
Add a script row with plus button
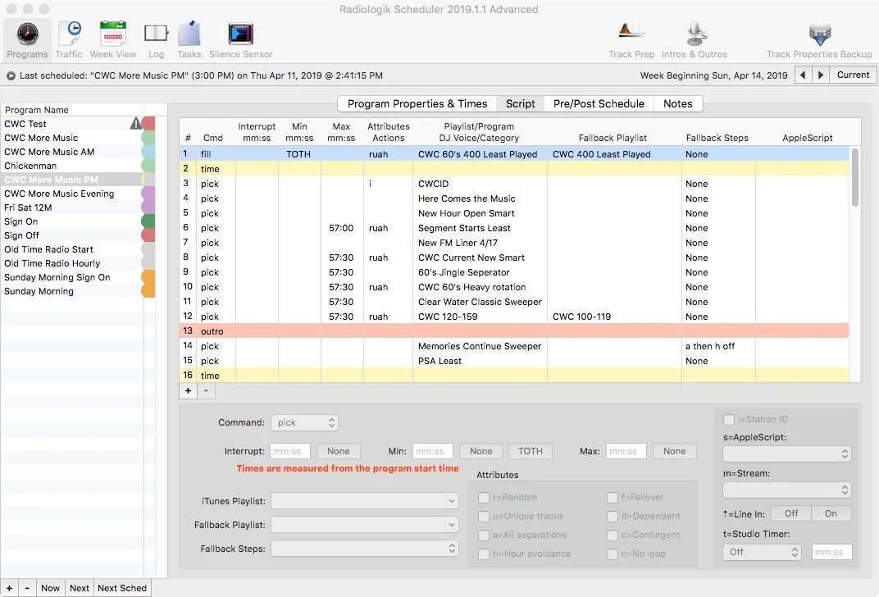(188, 390)
